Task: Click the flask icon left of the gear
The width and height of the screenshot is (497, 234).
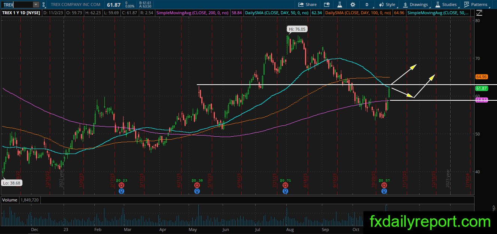Action: (339, 4)
